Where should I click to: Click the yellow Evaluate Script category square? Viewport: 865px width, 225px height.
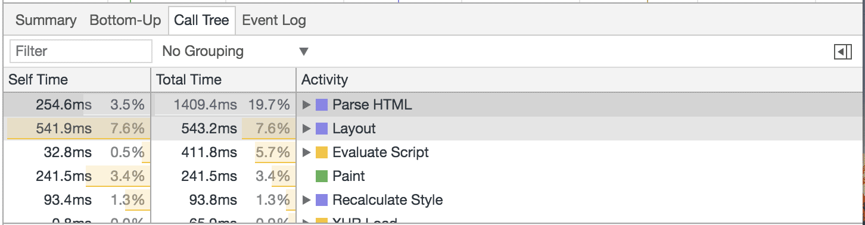(322, 152)
